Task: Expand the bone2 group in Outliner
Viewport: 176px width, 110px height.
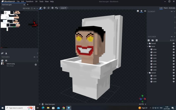Action: 148,43
